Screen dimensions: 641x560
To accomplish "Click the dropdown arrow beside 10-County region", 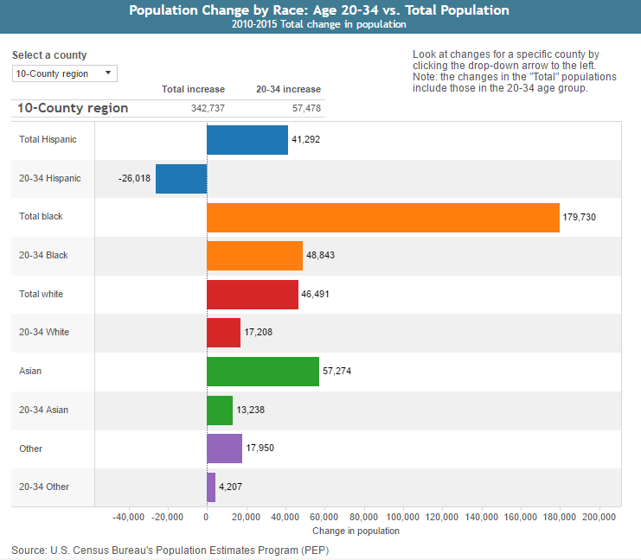I will tap(108, 73).
